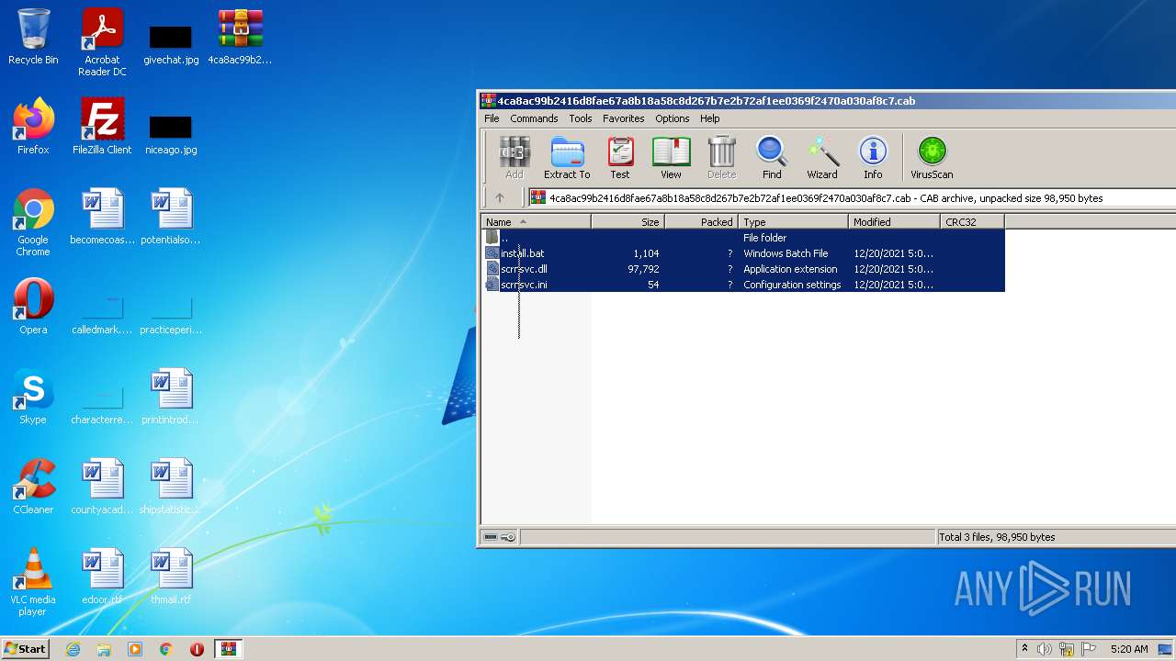
Task: Open the Help menu
Action: coord(709,118)
